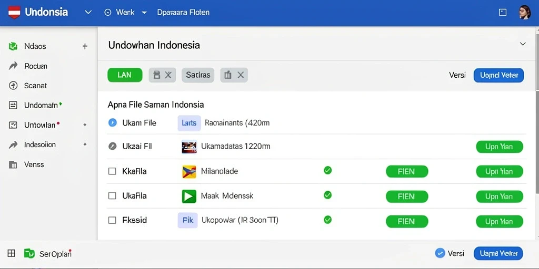Open the grid apps icon at bottom left
Viewport: 539px width, 269px height.
click(x=12, y=254)
